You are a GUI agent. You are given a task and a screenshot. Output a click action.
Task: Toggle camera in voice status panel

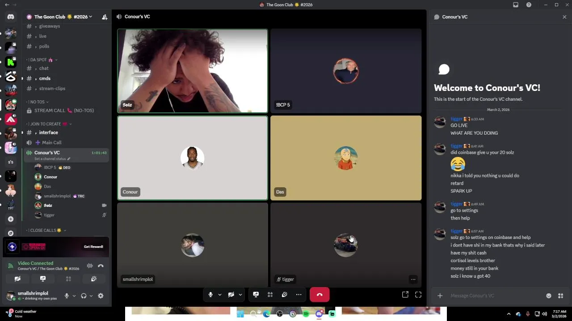pyautogui.click(x=17, y=279)
